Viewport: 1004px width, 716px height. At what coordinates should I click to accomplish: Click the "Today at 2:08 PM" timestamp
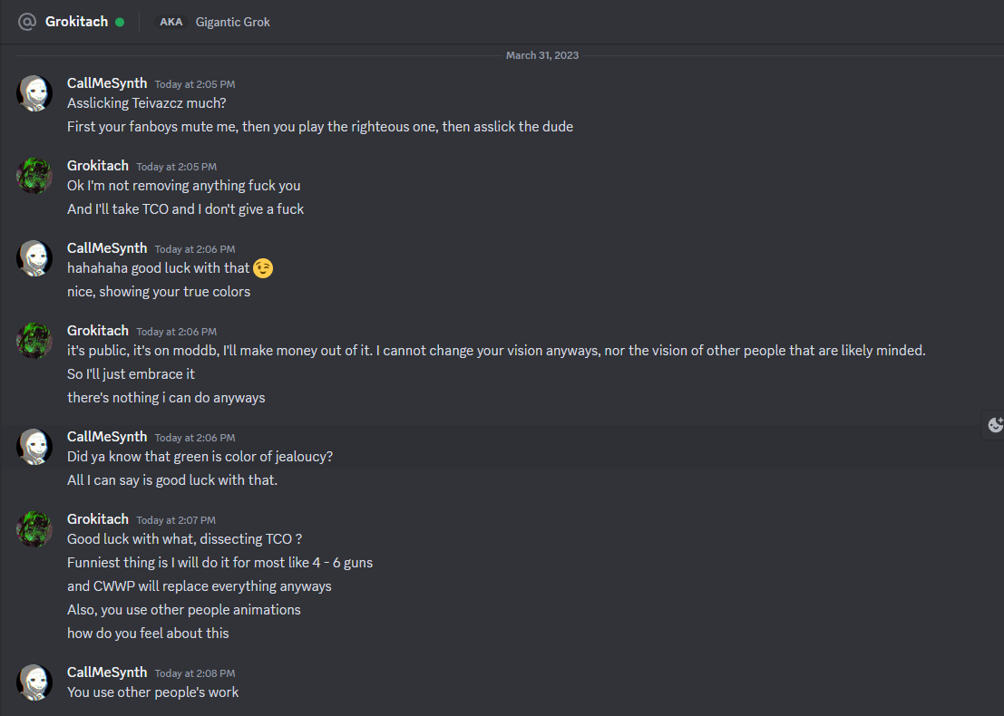coord(194,673)
